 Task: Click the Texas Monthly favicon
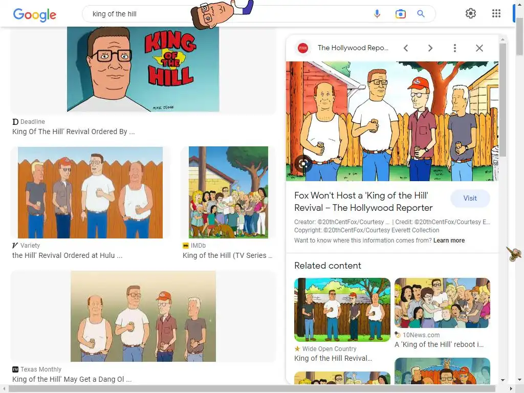tap(15, 369)
